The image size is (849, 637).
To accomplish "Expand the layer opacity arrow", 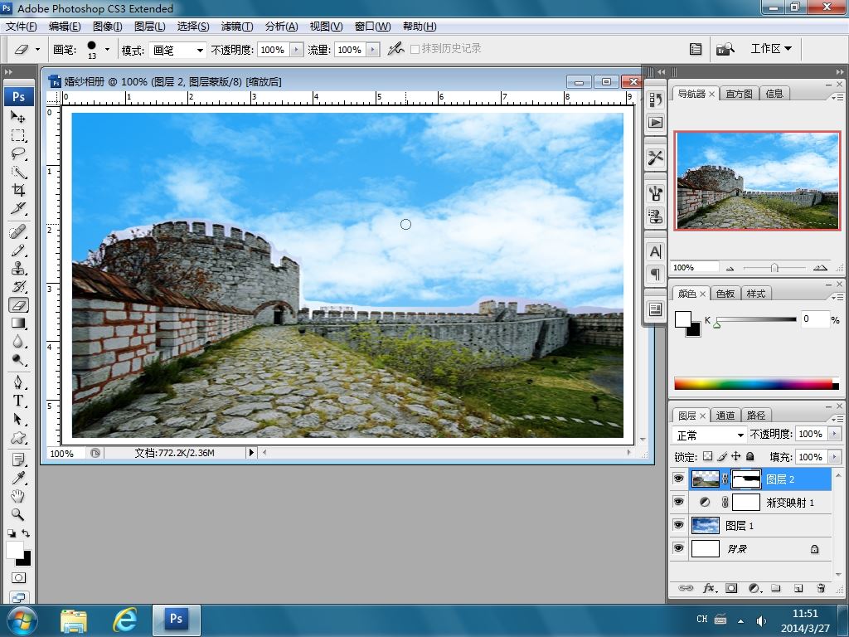I will point(834,434).
